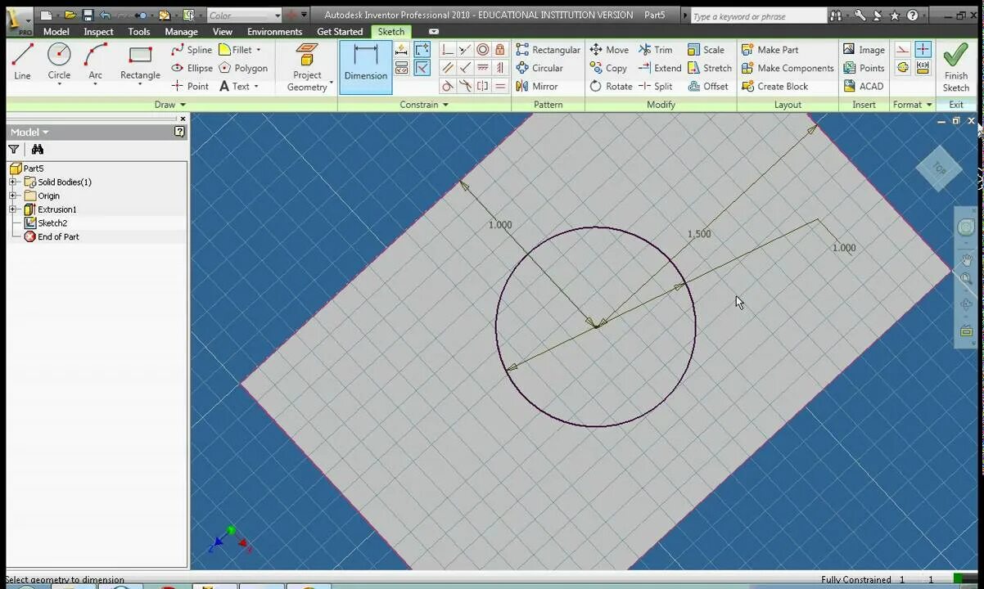Toggle Constraint Inference in Constrain panel
The height and width of the screenshot is (589, 984).
click(x=422, y=50)
